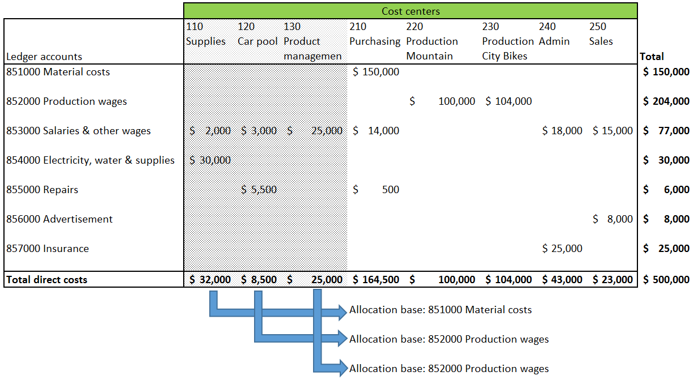The height and width of the screenshot is (380, 693).
Task: Click the $5,500 Repairs cell under Car pool
Action: (x=259, y=190)
